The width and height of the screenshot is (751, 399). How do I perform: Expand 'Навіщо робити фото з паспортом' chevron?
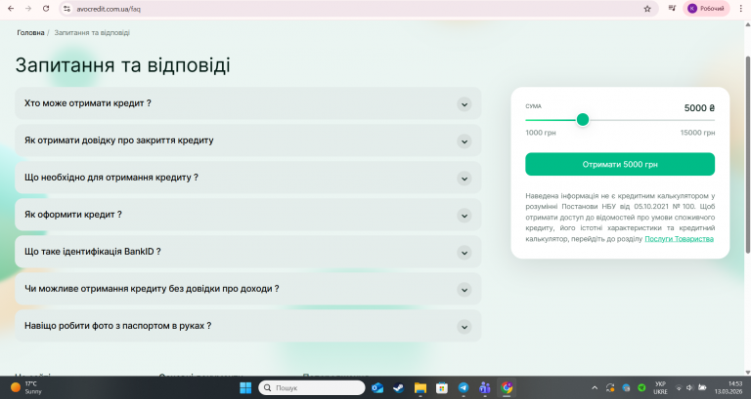(464, 327)
